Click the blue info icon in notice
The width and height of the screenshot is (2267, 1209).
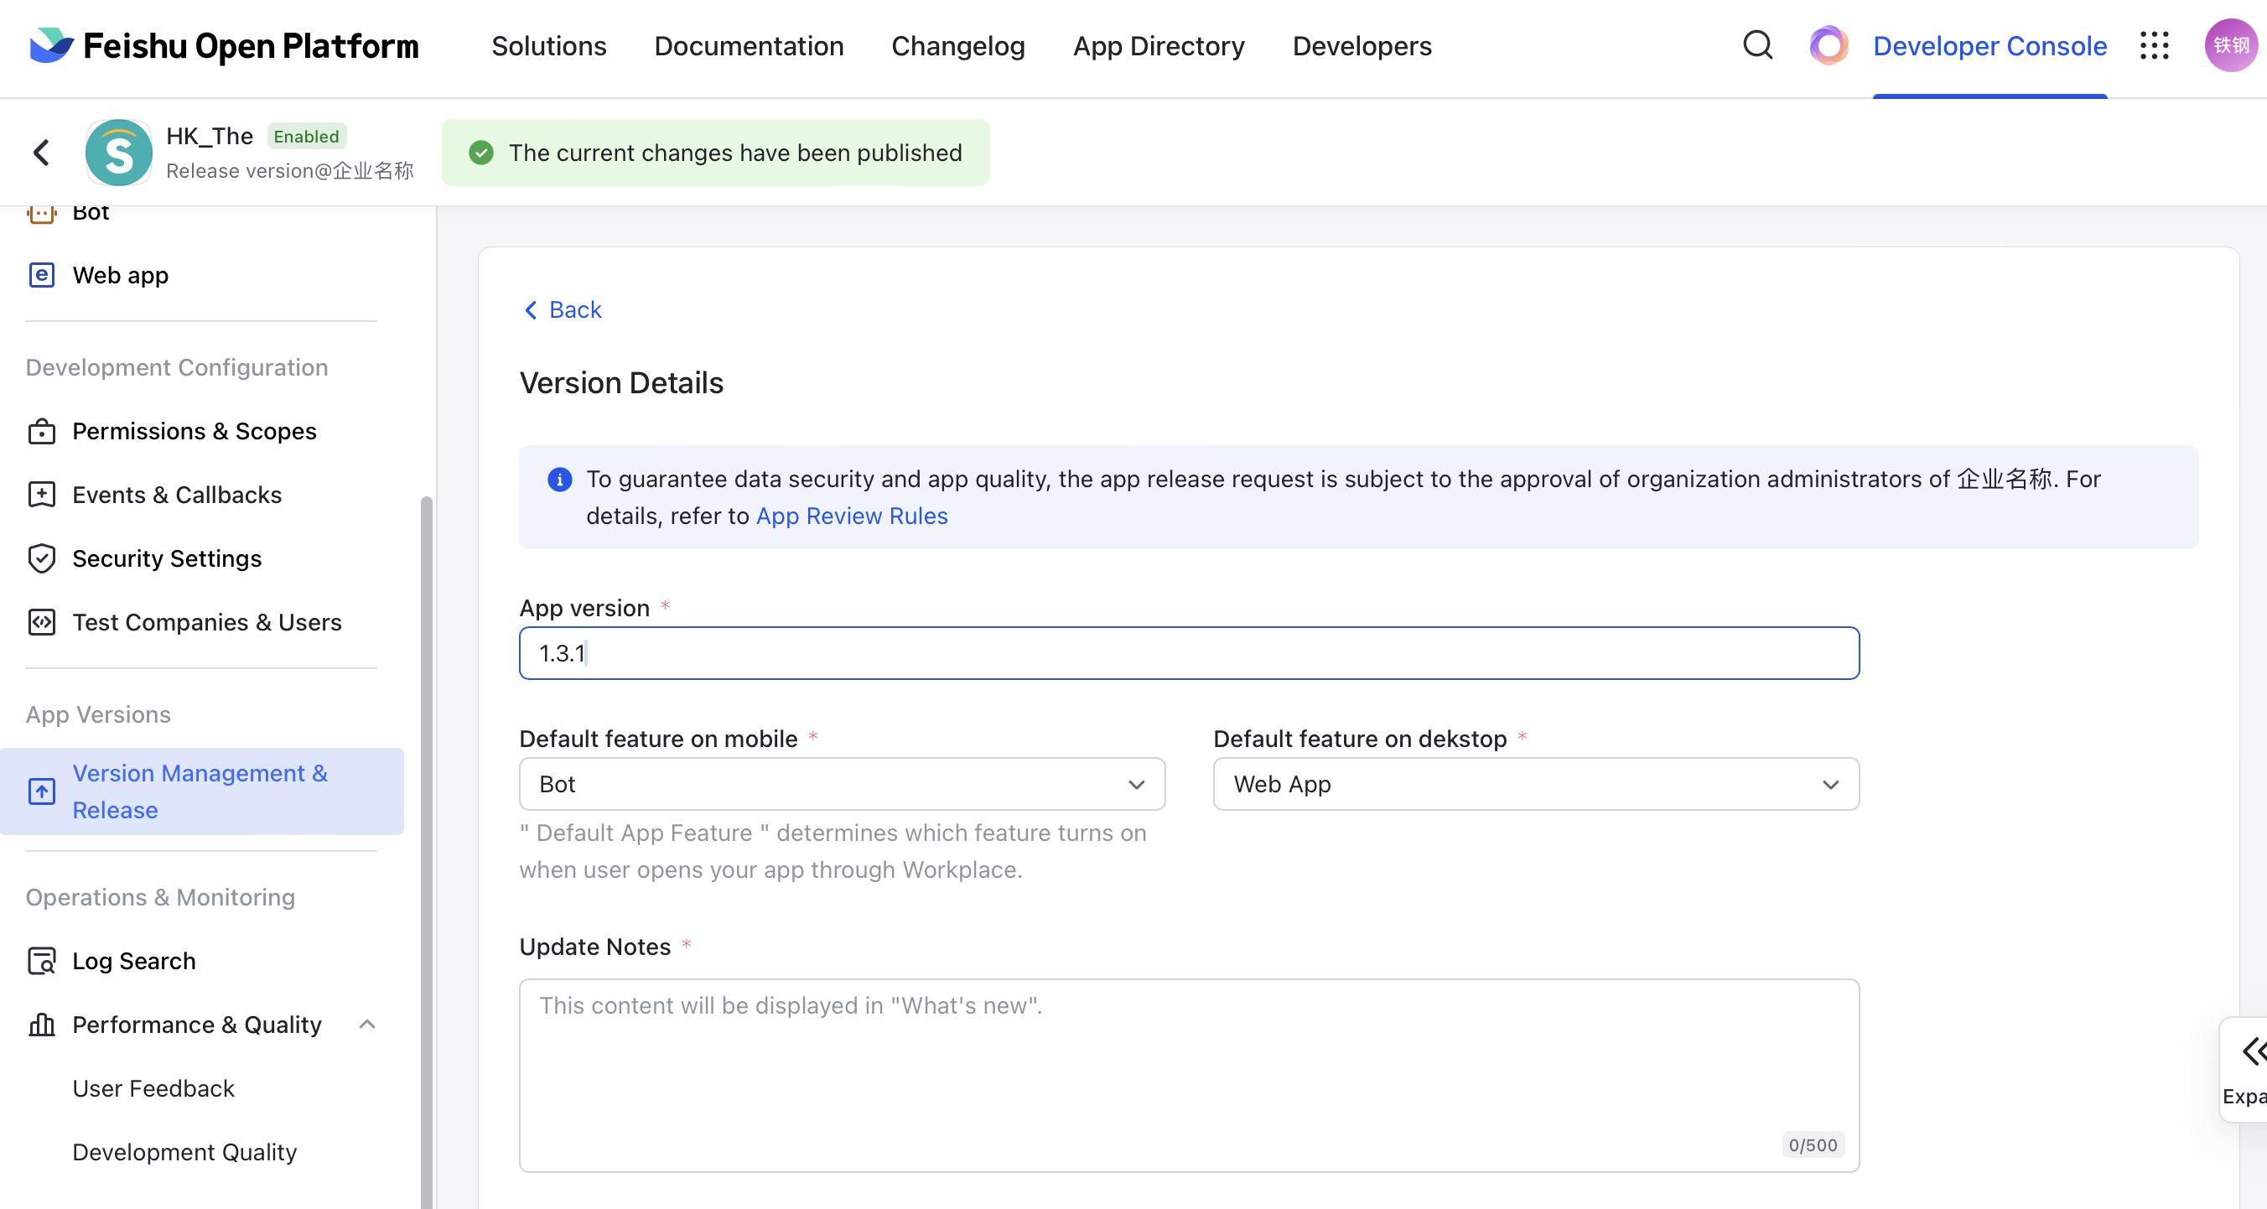click(560, 480)
